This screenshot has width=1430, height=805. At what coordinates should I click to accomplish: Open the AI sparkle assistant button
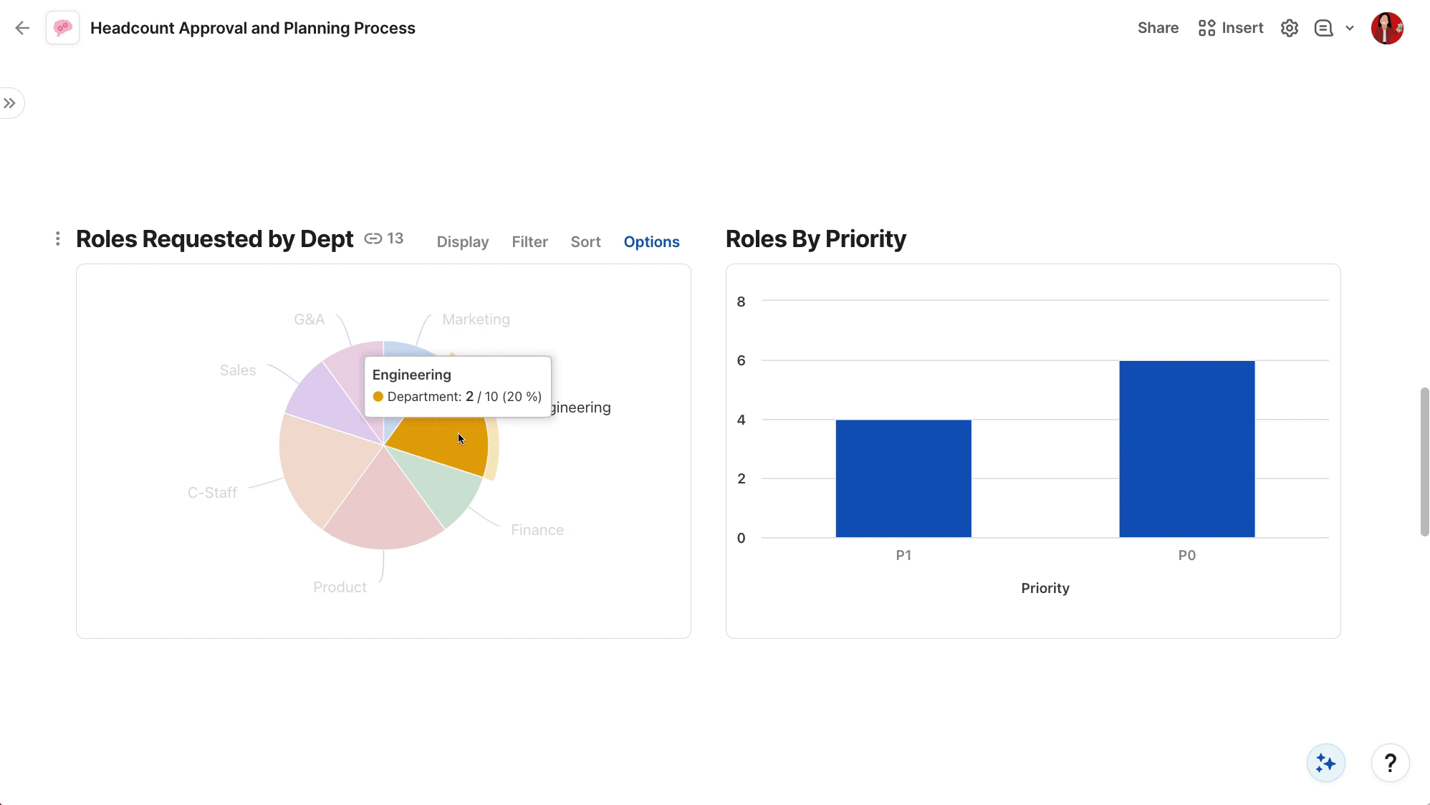pyautogui.click(x=1325, y=763)
